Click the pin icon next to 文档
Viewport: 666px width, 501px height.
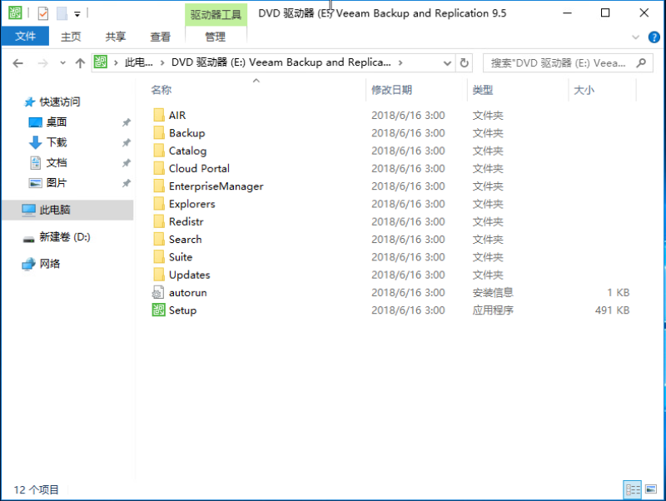(127, 163)
